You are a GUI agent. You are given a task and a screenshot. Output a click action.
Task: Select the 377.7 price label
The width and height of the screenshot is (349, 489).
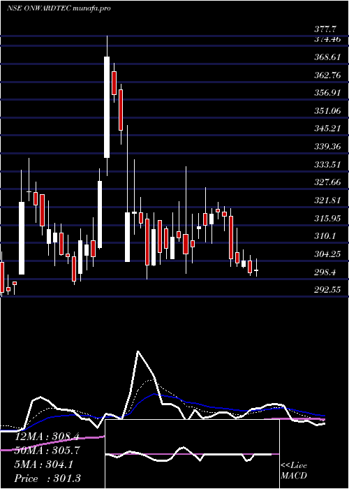[x=325, y=29]
